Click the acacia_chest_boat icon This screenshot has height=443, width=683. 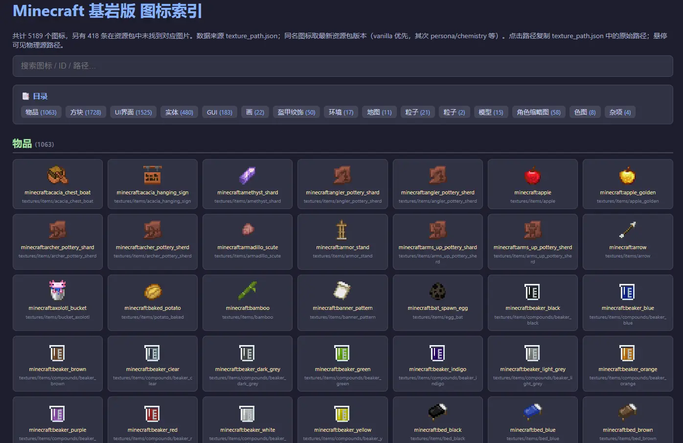tap(57, 175)
